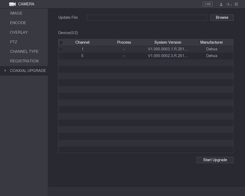Select the Dahua row for channel 5
The height and width of the screenshot is (196, 245).
point(146,56)
